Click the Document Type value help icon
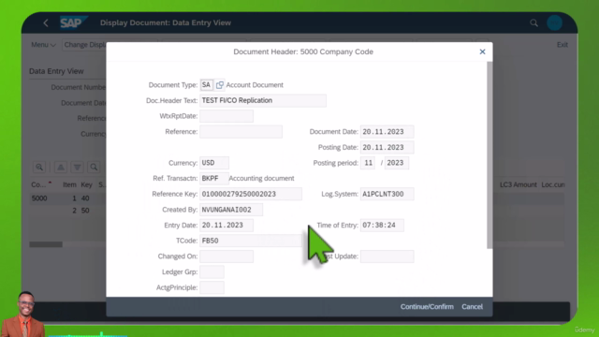The height and width of the screenshot is (337, 599). tap(219, 85)
